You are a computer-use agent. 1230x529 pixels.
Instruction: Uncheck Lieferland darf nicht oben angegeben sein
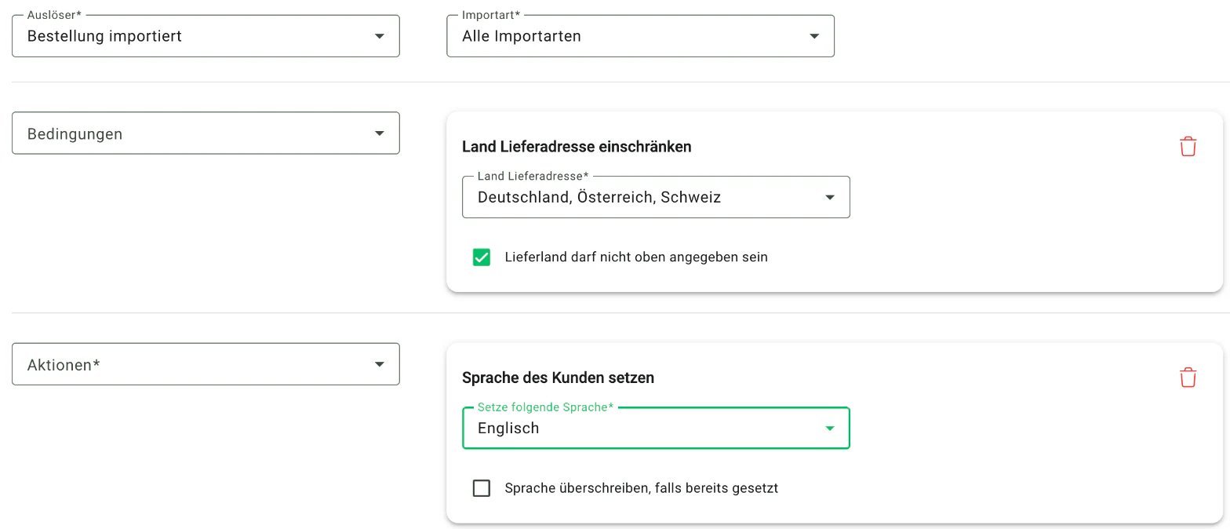pyautogui.click(x=482, y=257)
